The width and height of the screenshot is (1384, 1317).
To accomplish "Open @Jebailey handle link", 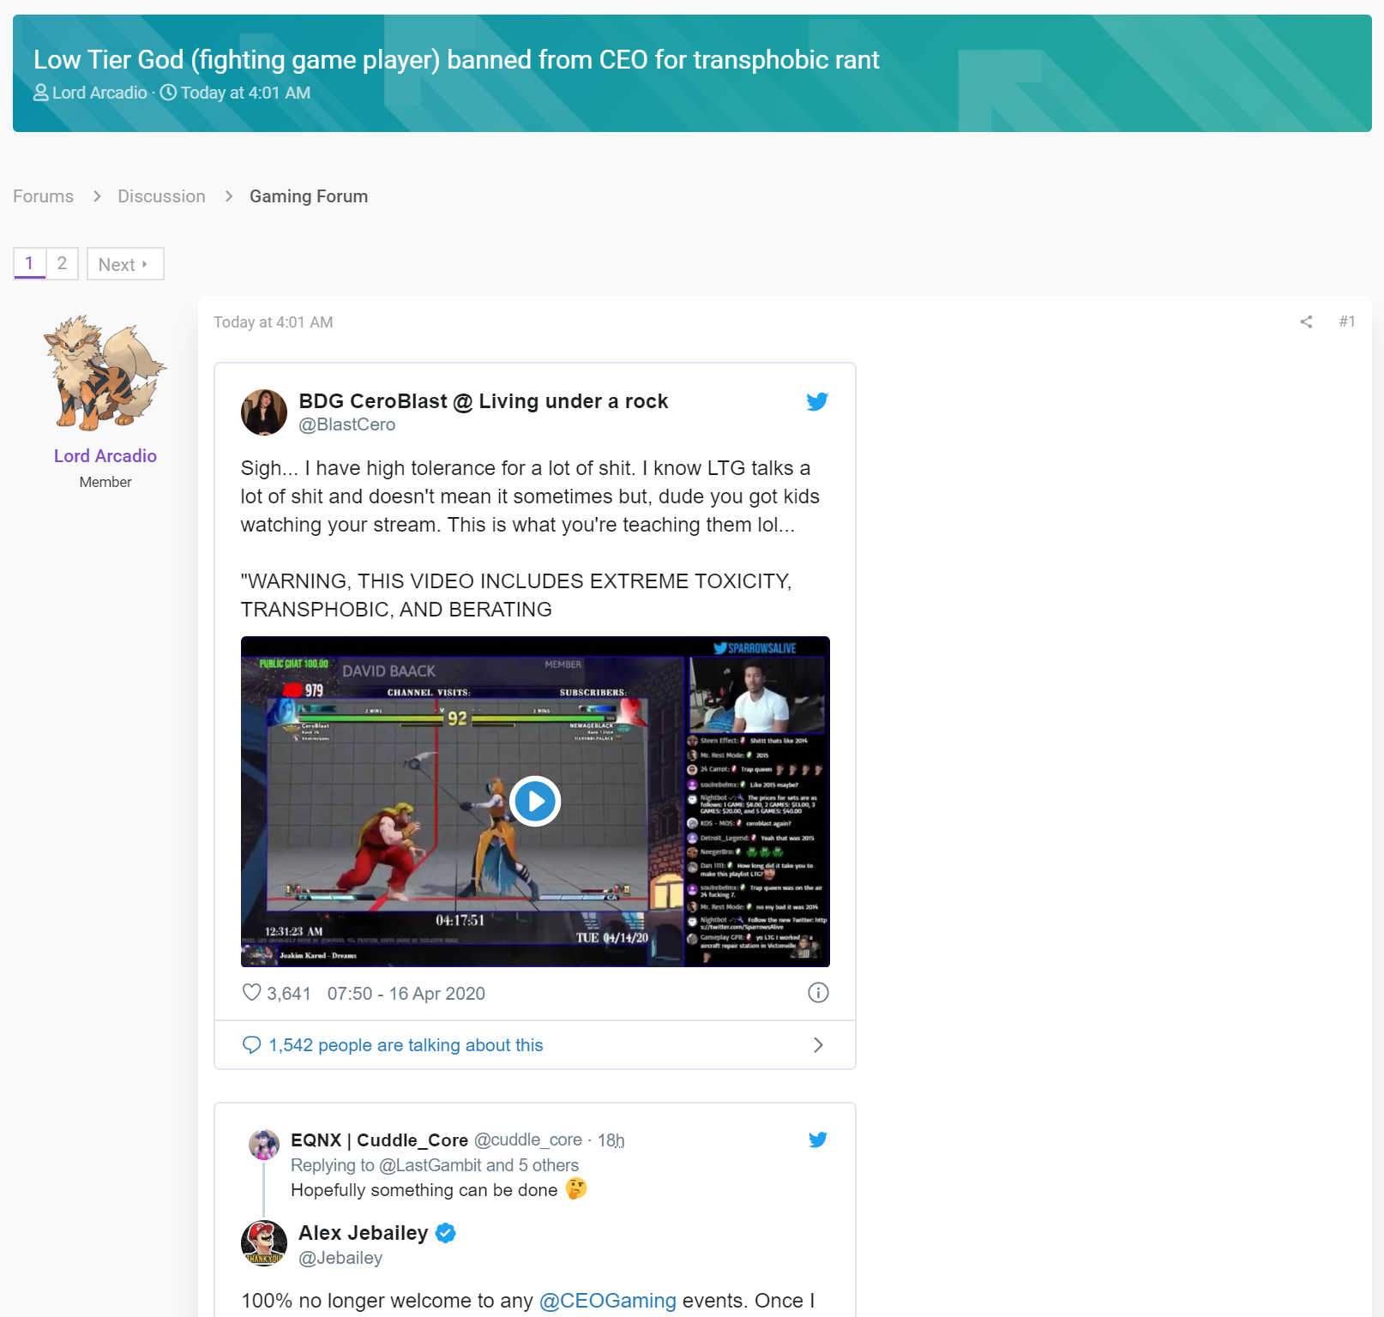I will click(340, 1258).
